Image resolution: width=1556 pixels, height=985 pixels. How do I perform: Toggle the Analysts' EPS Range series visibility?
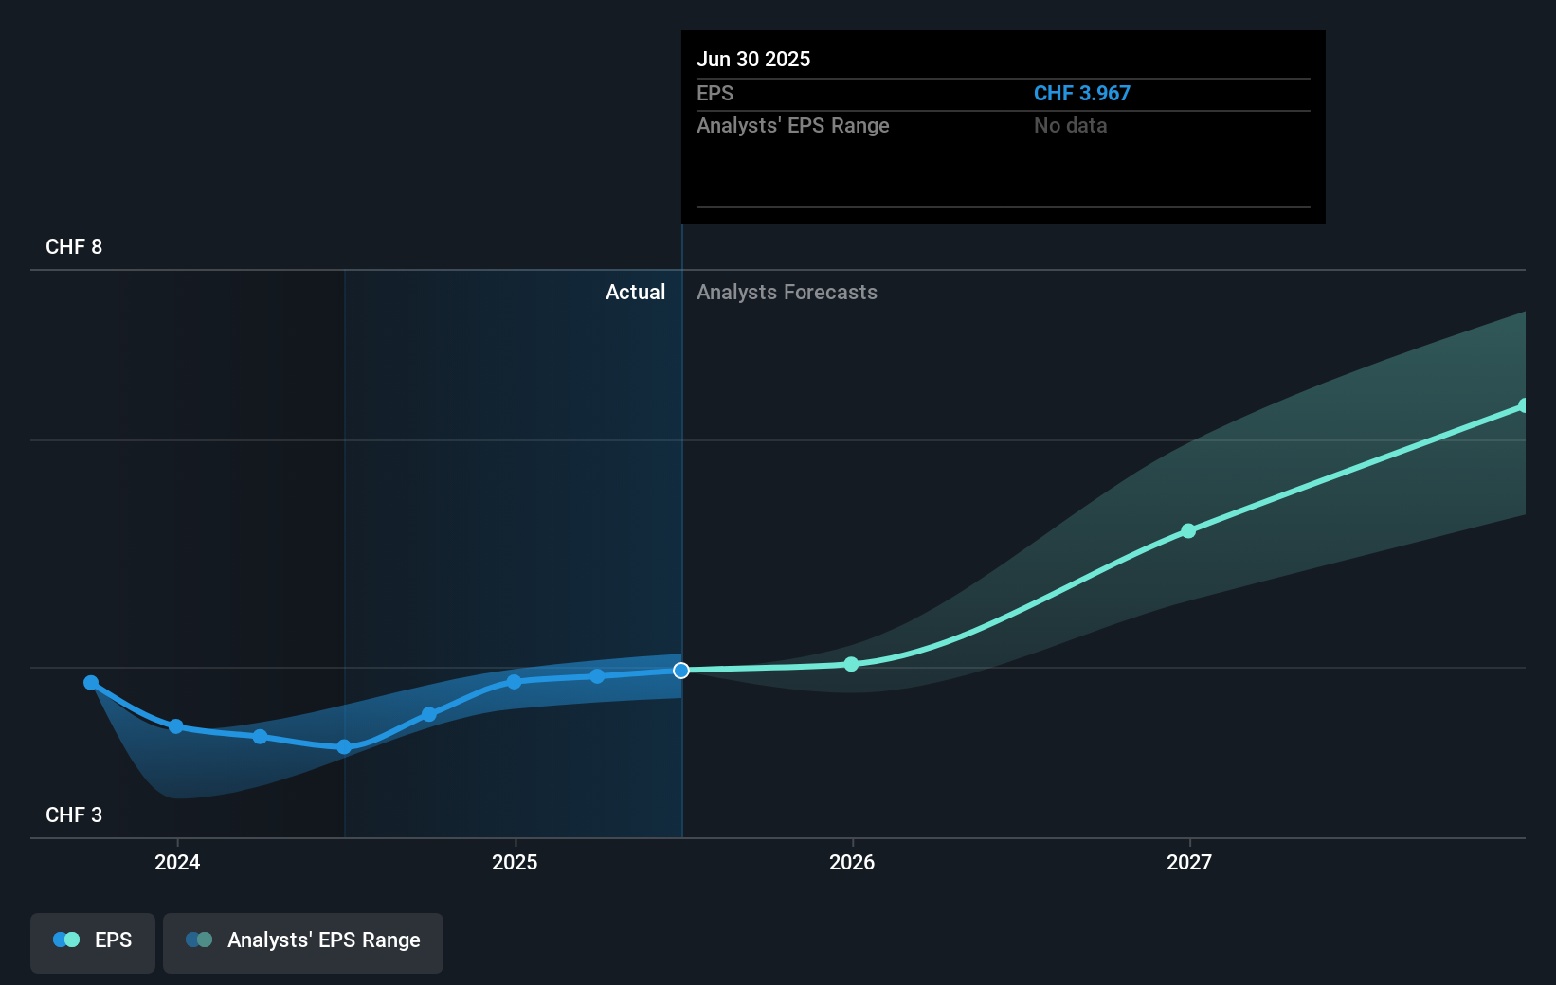point(303,940)
